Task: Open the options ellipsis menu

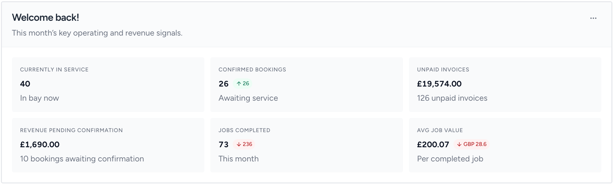Action: click(593, 18)
